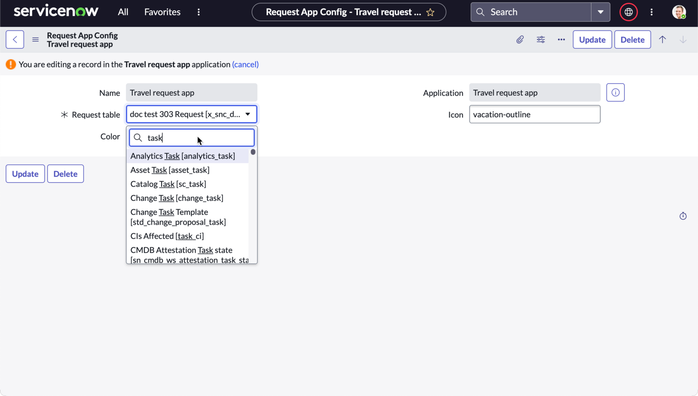The height and width of the screenshot is (396, 698).
Task: Expand the search options dropdown arrow
Action: (x=601, y=12)
